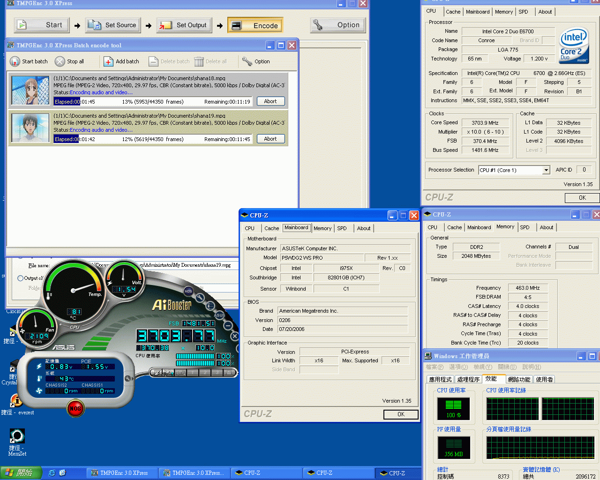Open the 檔案(F) menu in Task Manager
Viewport: 600px width, 480px height.
[434, 367]
